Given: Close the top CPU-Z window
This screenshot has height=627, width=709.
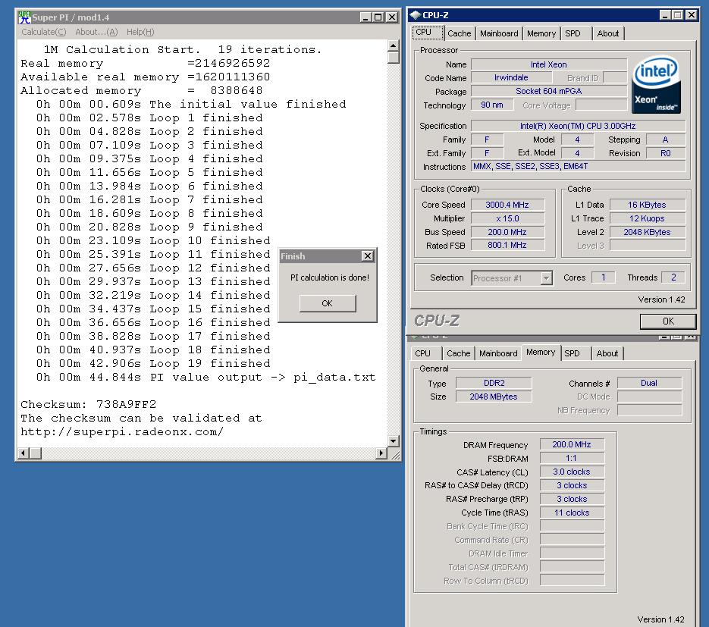Looking at the screenshot, I should point(692,15).
